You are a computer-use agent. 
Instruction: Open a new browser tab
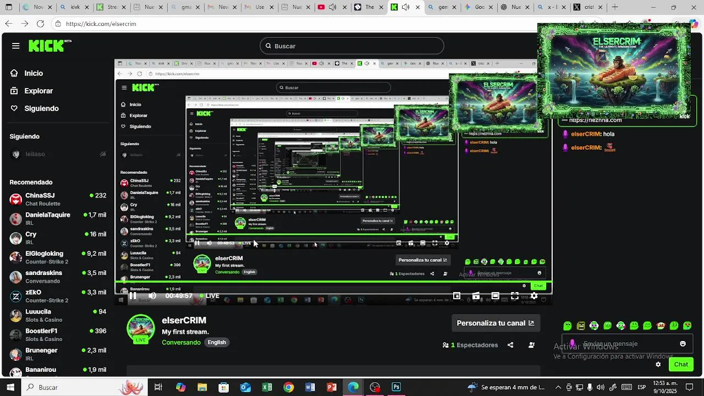tap(614, 7)
